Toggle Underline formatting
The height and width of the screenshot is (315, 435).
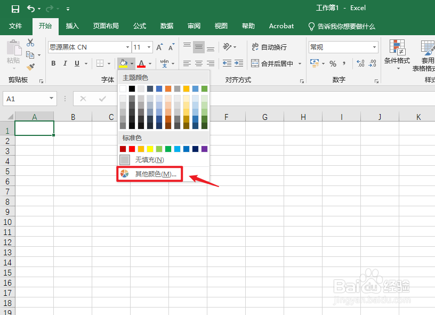click(x=77, y=63)
